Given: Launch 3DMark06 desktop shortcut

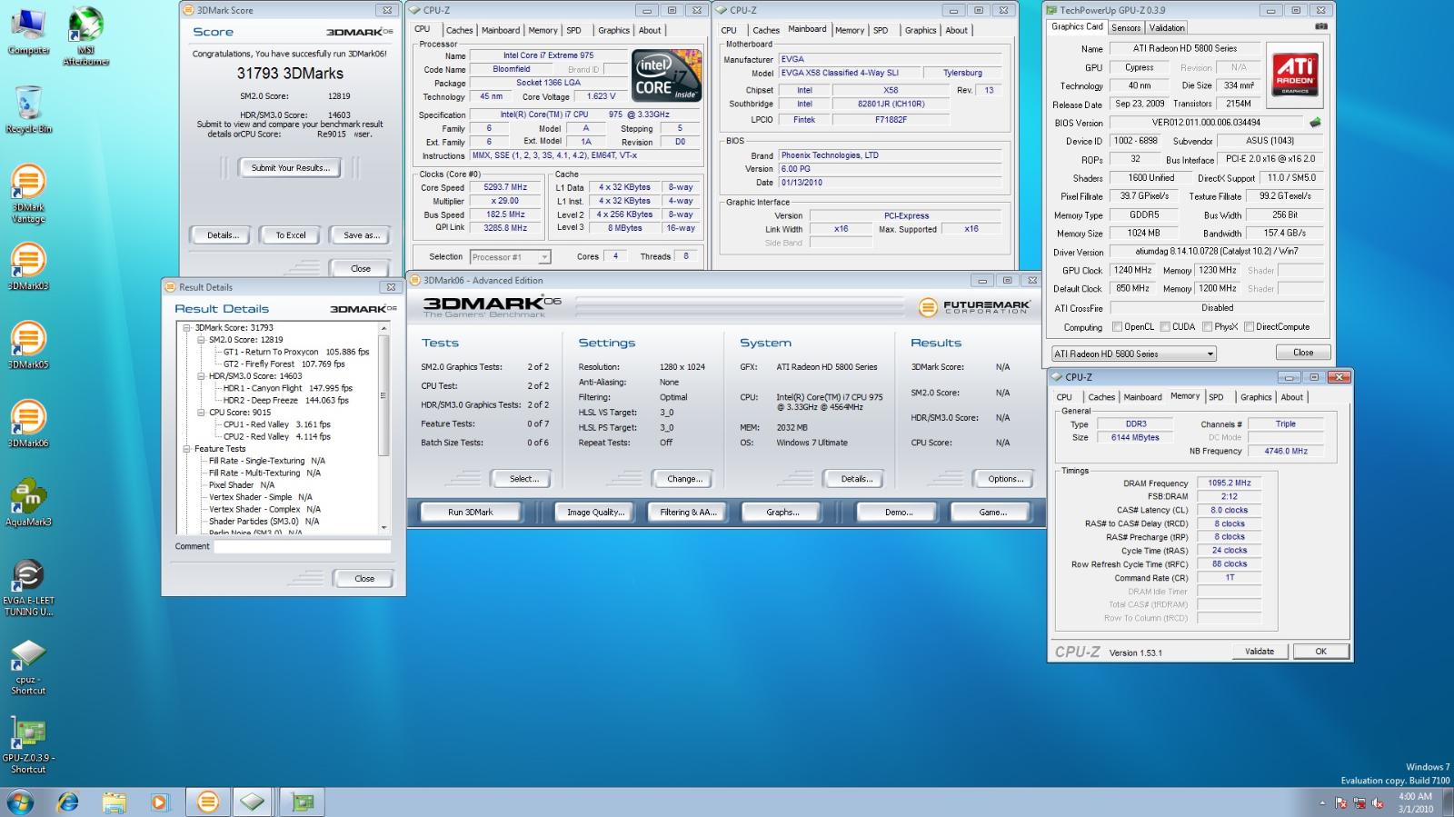Looking at the screenshot, I should [x=28, y=424].
